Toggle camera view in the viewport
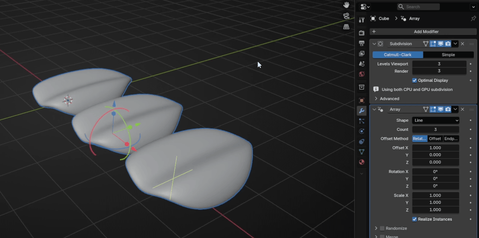This screenshot has width=479, height=238. [x=346, y=16]
